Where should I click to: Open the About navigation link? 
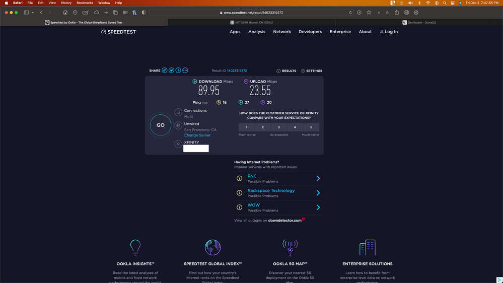tap(365, 32)
